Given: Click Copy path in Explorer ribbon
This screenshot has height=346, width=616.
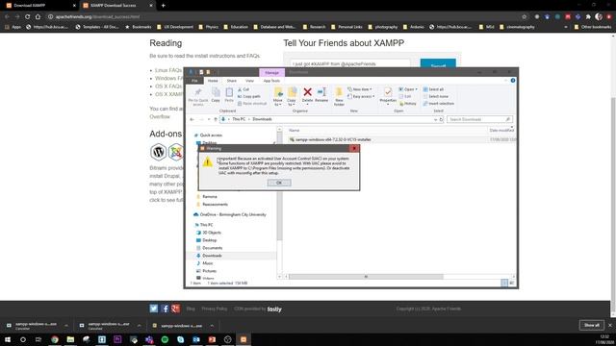Looking at the screenshot, I should (249, 96).
